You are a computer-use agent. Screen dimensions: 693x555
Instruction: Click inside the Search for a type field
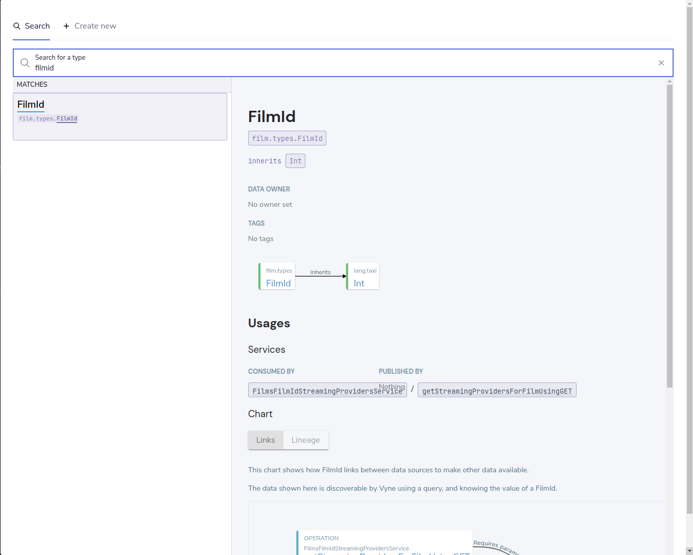pyautogui.click(x=343, y=63)
